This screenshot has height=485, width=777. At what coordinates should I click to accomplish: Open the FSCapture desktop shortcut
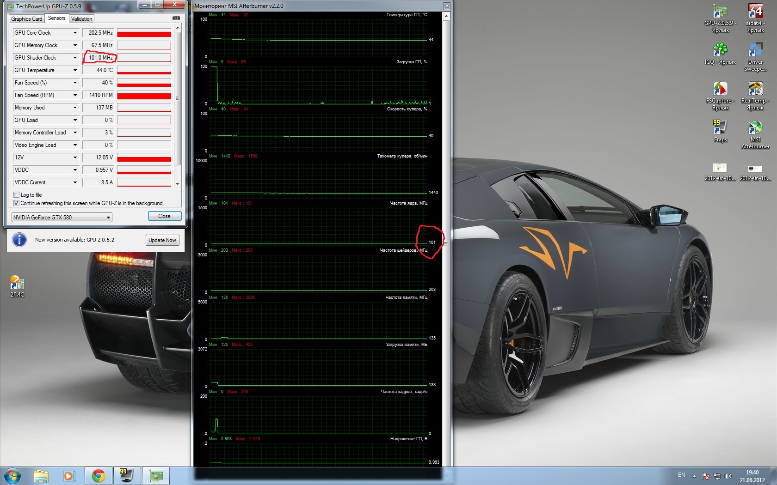pos(720,89)
